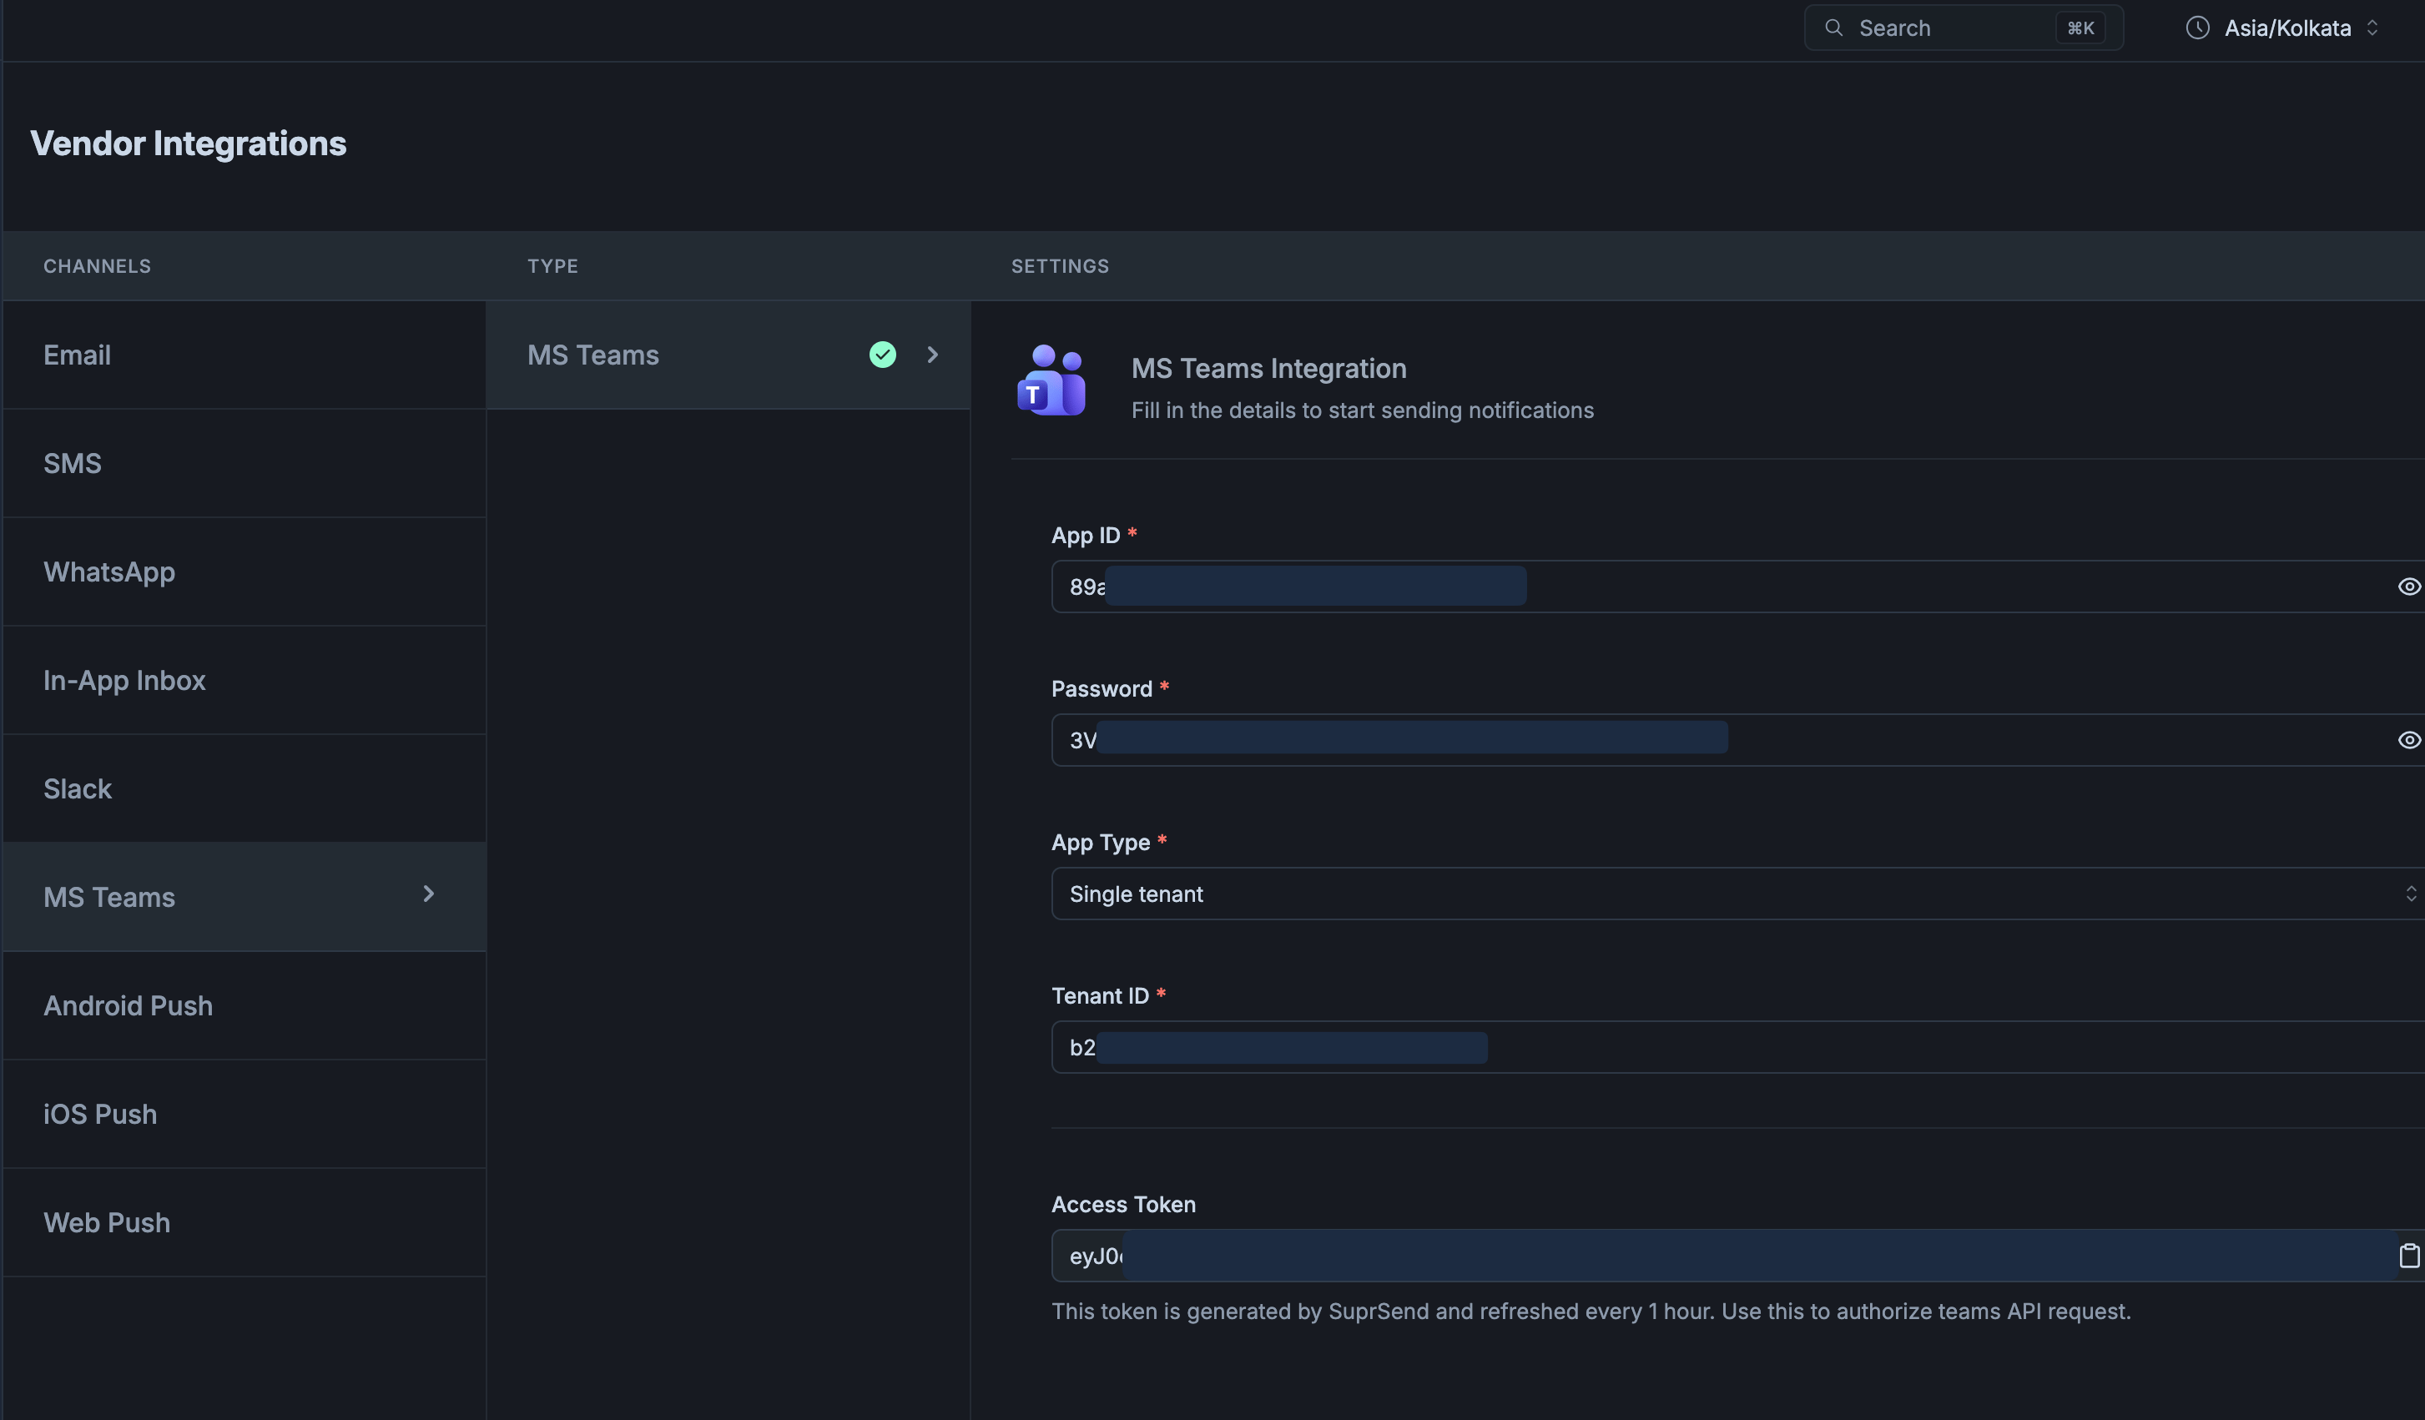Viewport: 2425px width, 1420px height.
Task: Click the ⌘K shortcut badge
Action: click(x=2080, y=28)
